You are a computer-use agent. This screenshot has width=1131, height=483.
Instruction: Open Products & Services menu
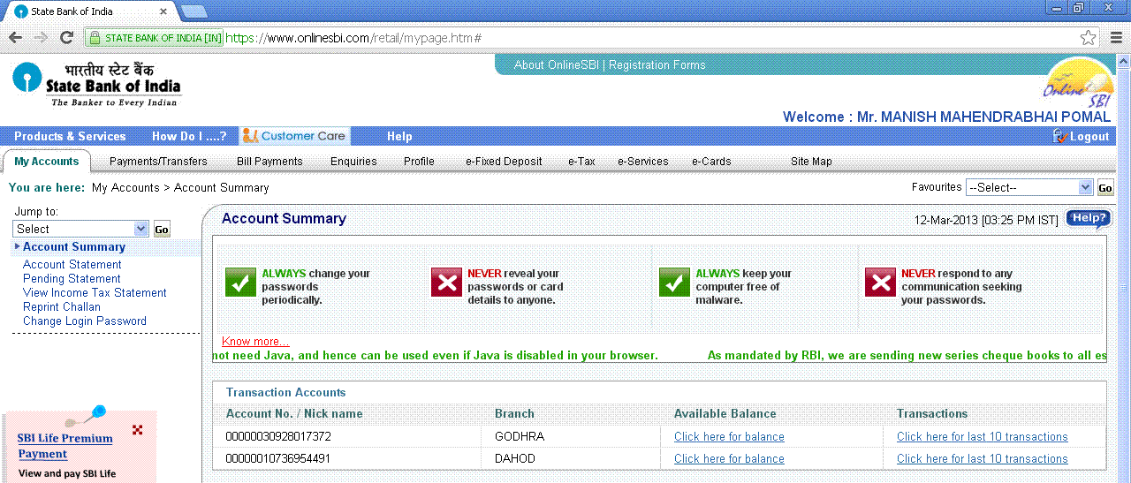[x=70, y=136]
